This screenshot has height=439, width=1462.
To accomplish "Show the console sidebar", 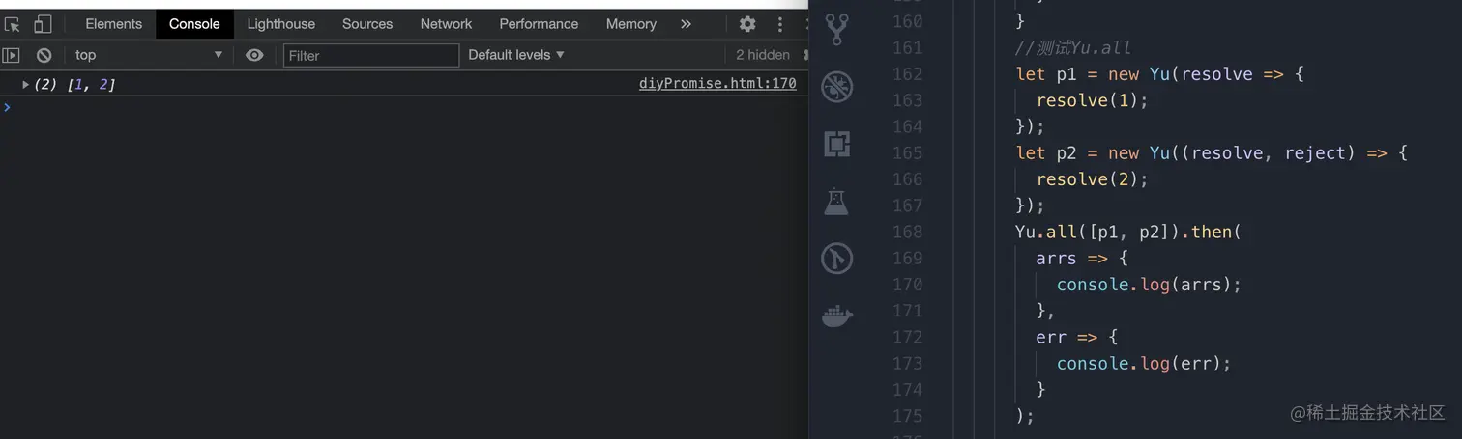I will point(12,55).
